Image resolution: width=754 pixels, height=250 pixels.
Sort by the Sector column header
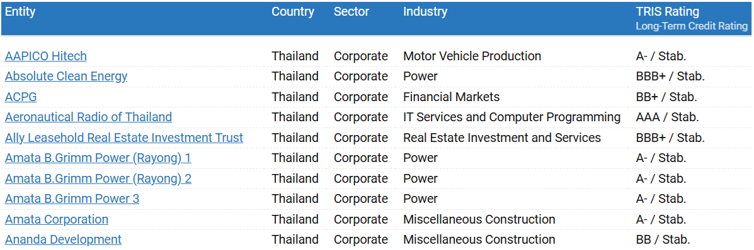351,11
